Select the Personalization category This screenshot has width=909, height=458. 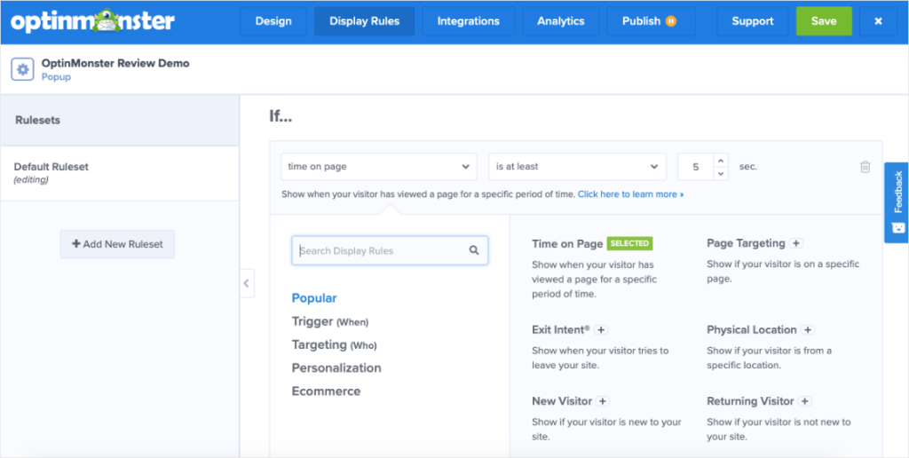(336, 368)
